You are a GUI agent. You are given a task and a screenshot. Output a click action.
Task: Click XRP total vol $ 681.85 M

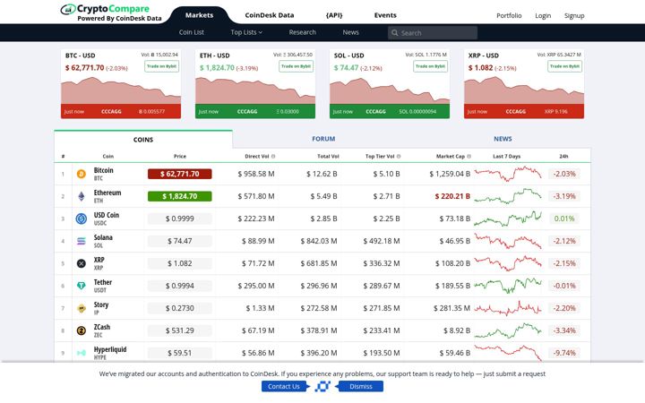319,263
